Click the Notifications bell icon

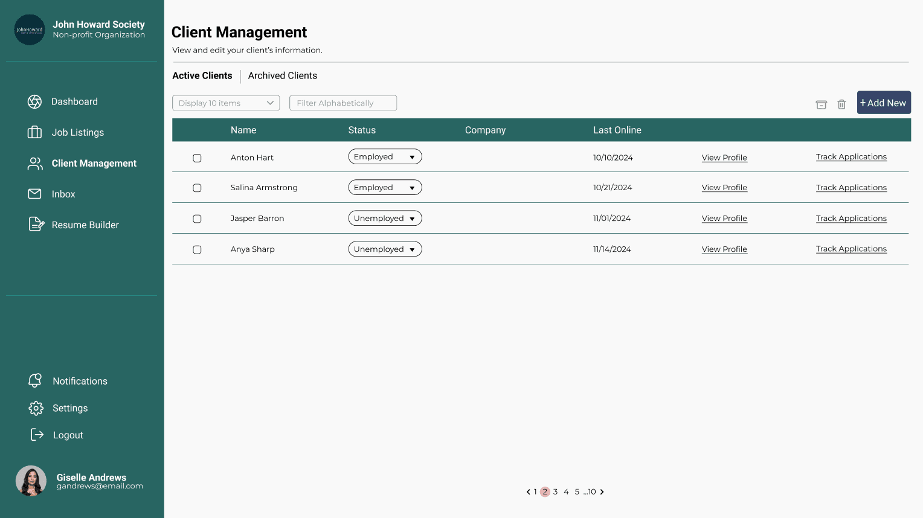tap(35, 380)
